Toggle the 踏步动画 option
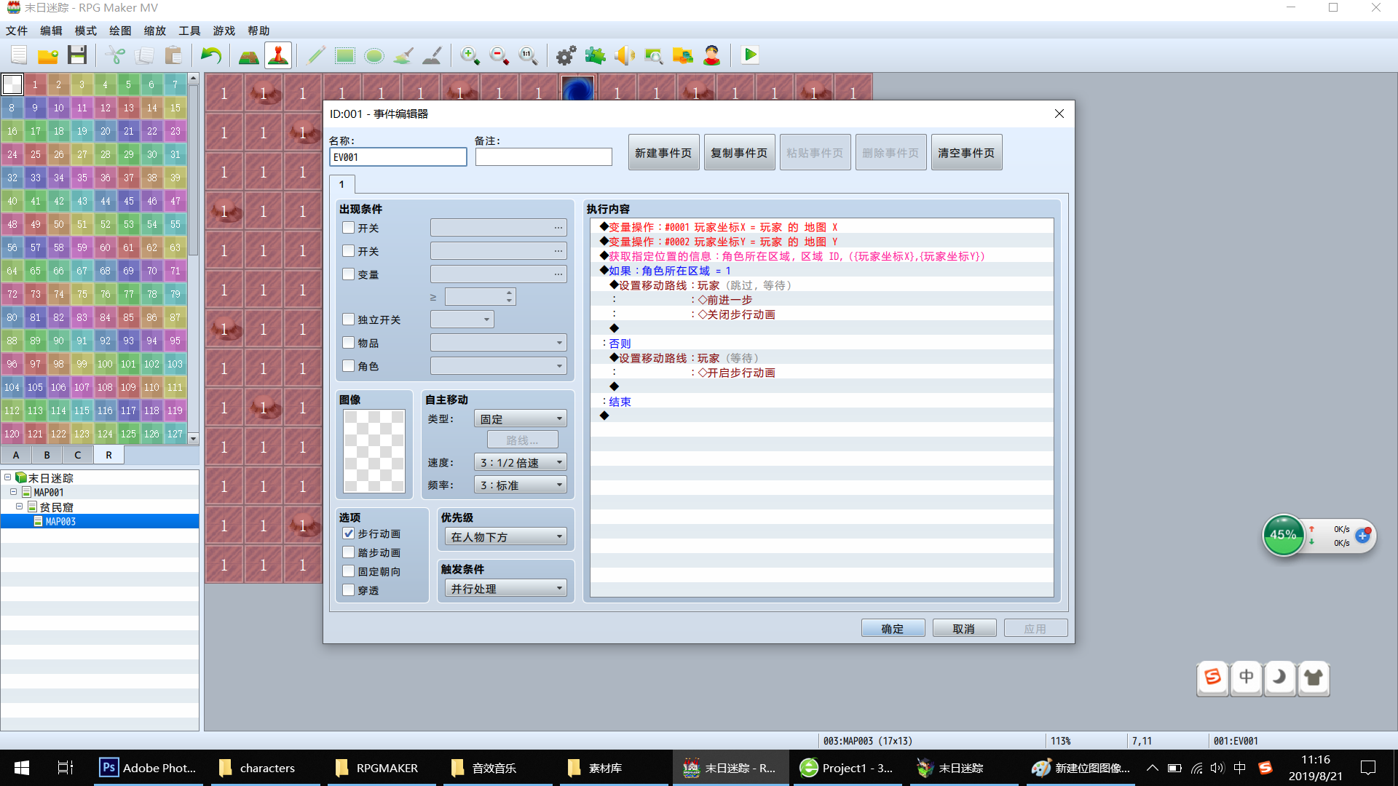 pos(349,552)
